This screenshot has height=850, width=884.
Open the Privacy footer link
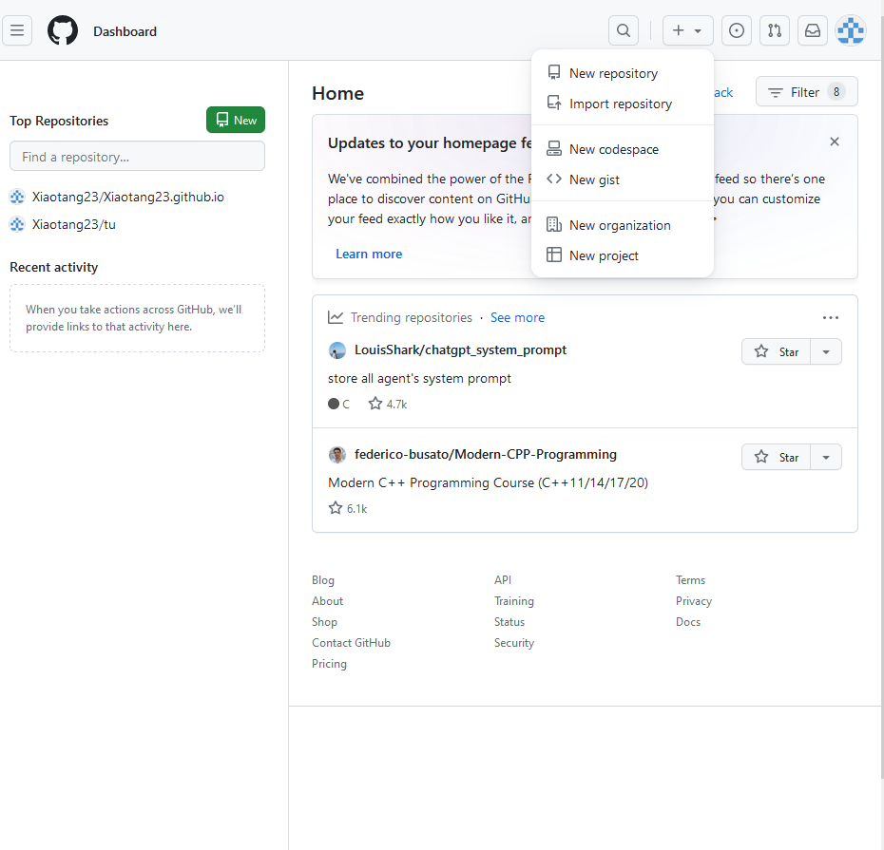tap(694, 601)
